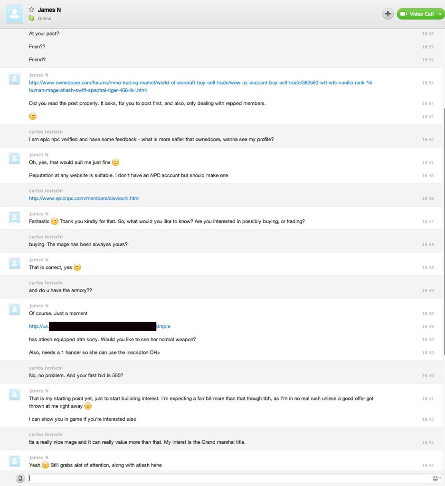Viewport: 445px width, 486px height.
Task: Expand the Video Call dropdown arrow
Action: [x=440, y=14]
